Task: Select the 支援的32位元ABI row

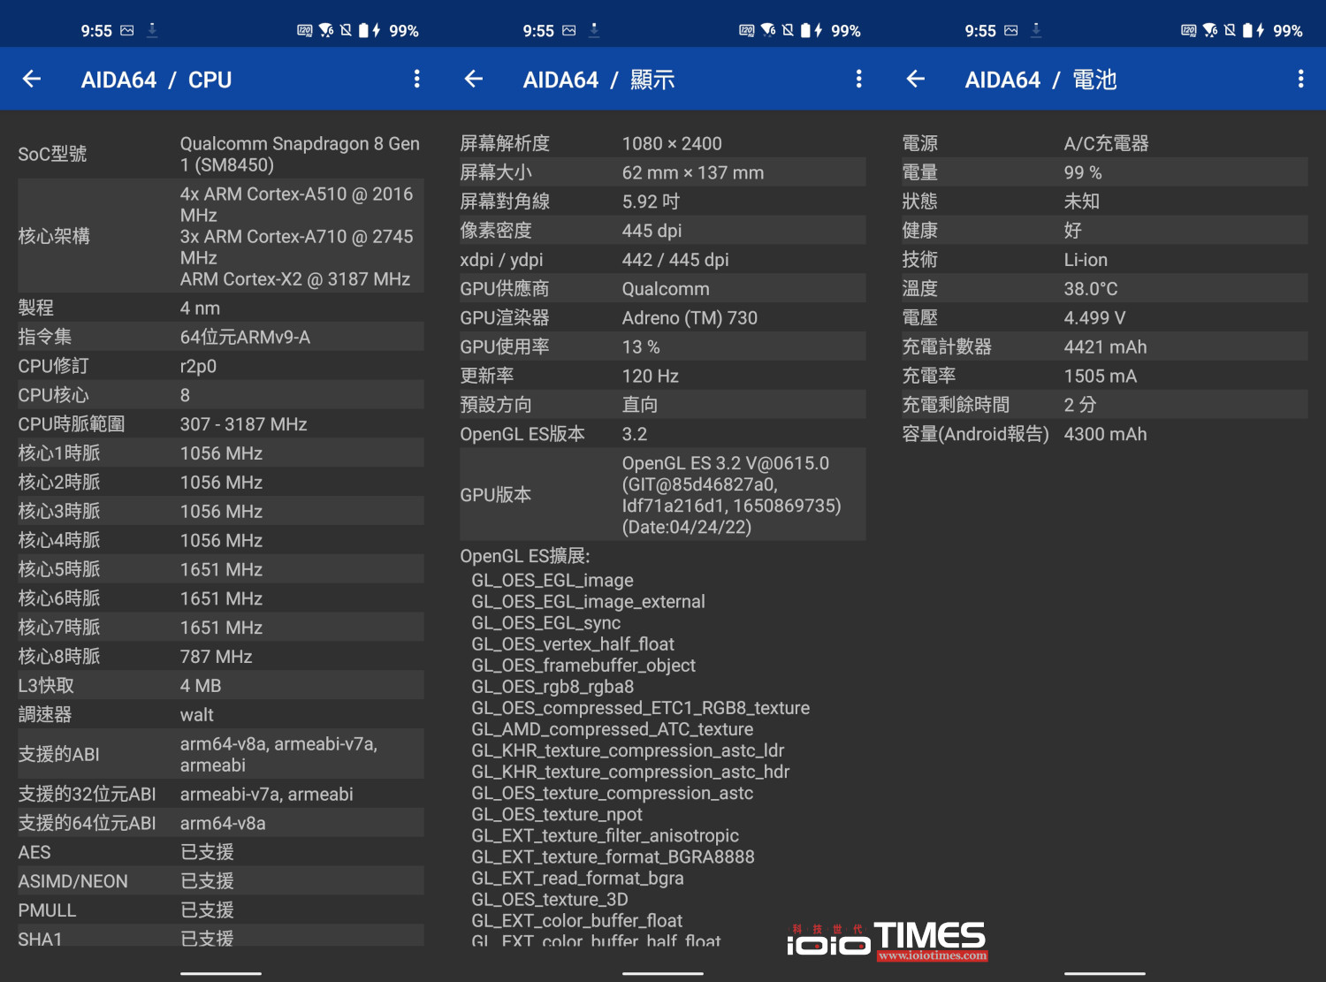Action: point(221,794)
